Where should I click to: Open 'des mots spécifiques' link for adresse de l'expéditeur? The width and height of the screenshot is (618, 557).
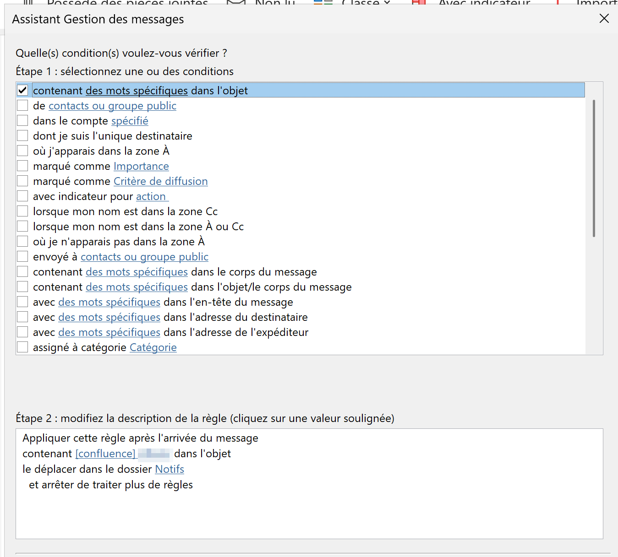pos(109,332)
